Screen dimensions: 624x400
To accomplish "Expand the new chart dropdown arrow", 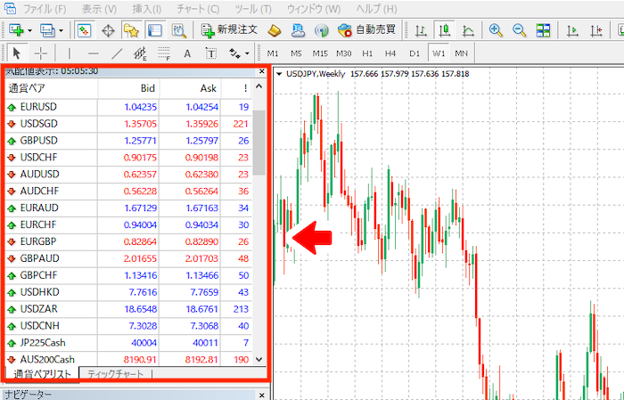I will [29, 30].
